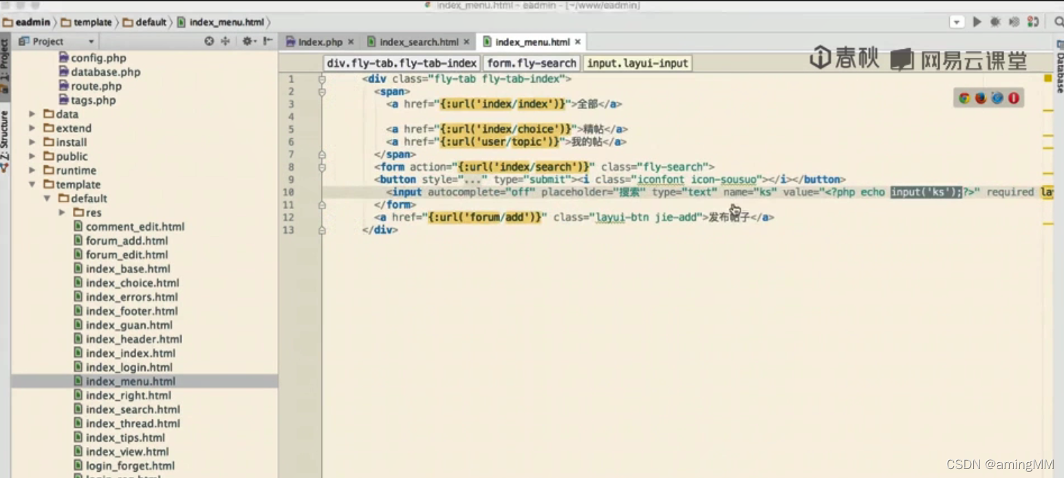1064x478 pixels.
Task: Collapse the template folder
Action: click(32, 184)
